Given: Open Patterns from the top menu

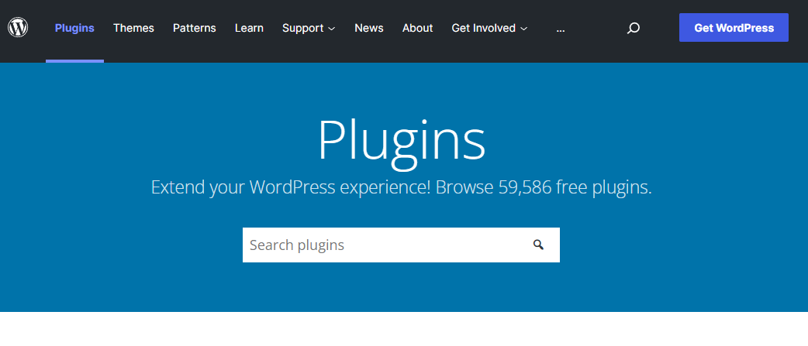Looking at the screenshot, I should pyautogui.click(x=195, y=28).
